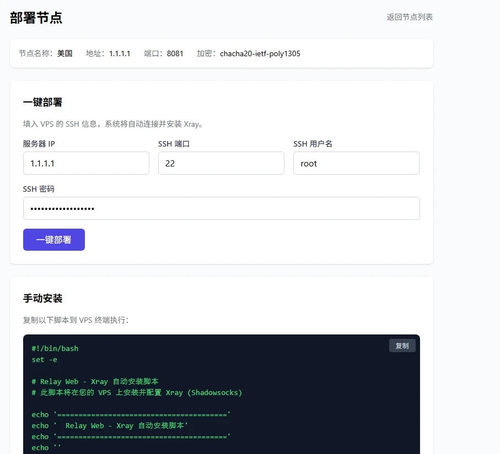Click the 手动安装 section heading
The image size is (500, 454).
[x=42, y=299]
